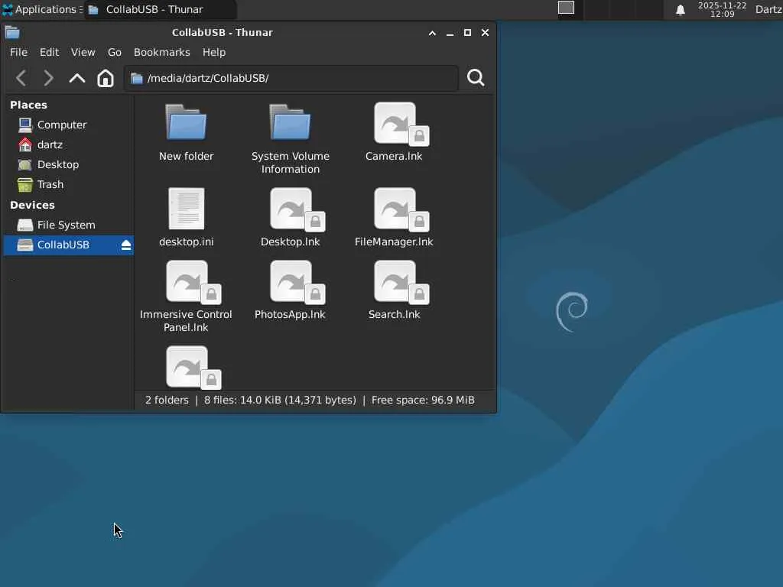Open the View menu

coord(83,53)
